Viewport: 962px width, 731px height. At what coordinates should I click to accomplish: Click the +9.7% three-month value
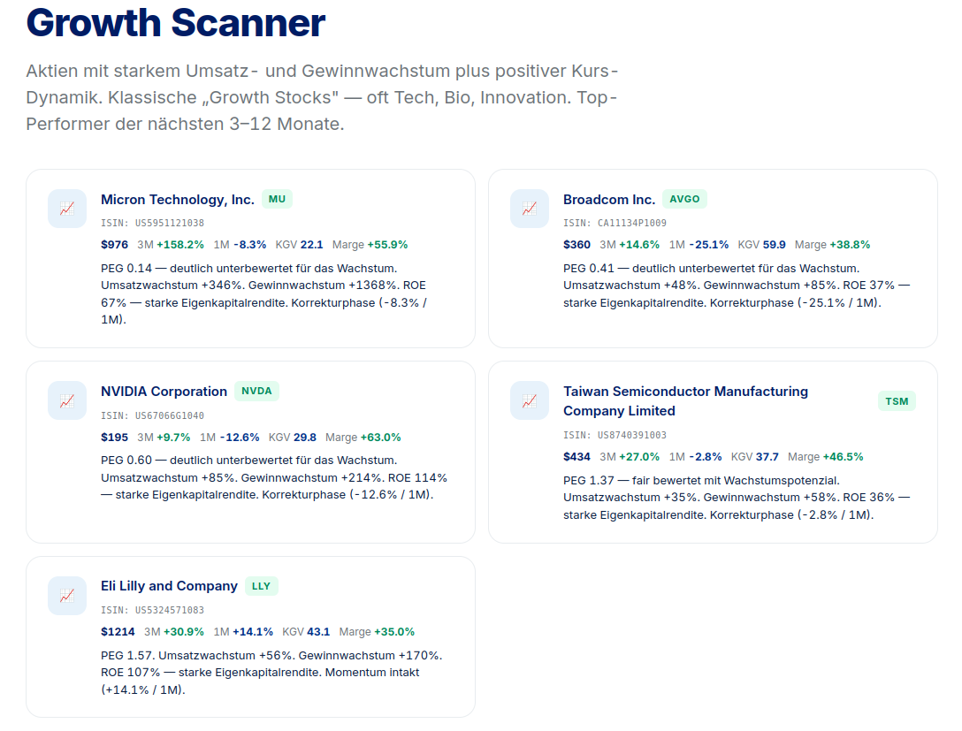pyautogui.click(x=173, y=438)
